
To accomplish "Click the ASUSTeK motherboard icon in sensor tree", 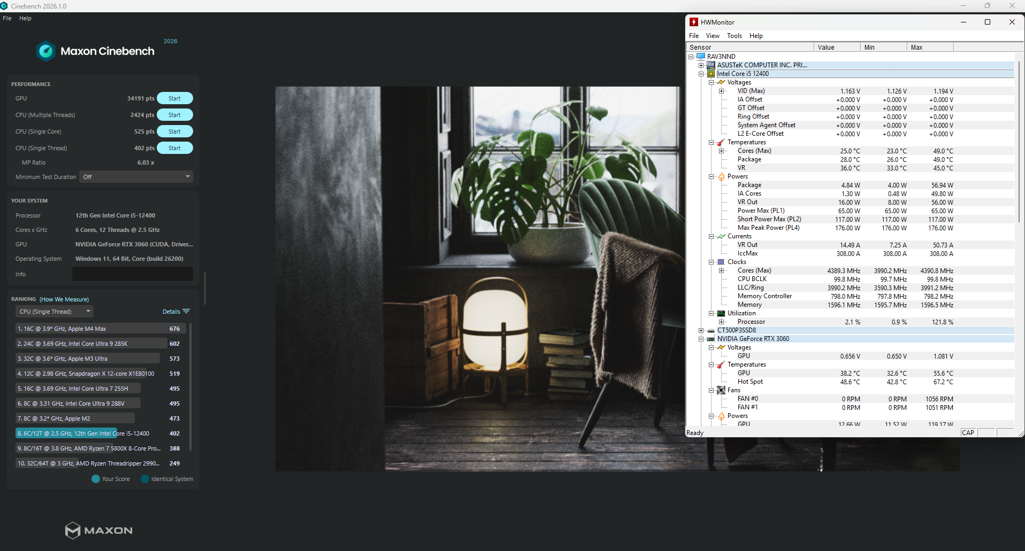I will pos(711,65).
